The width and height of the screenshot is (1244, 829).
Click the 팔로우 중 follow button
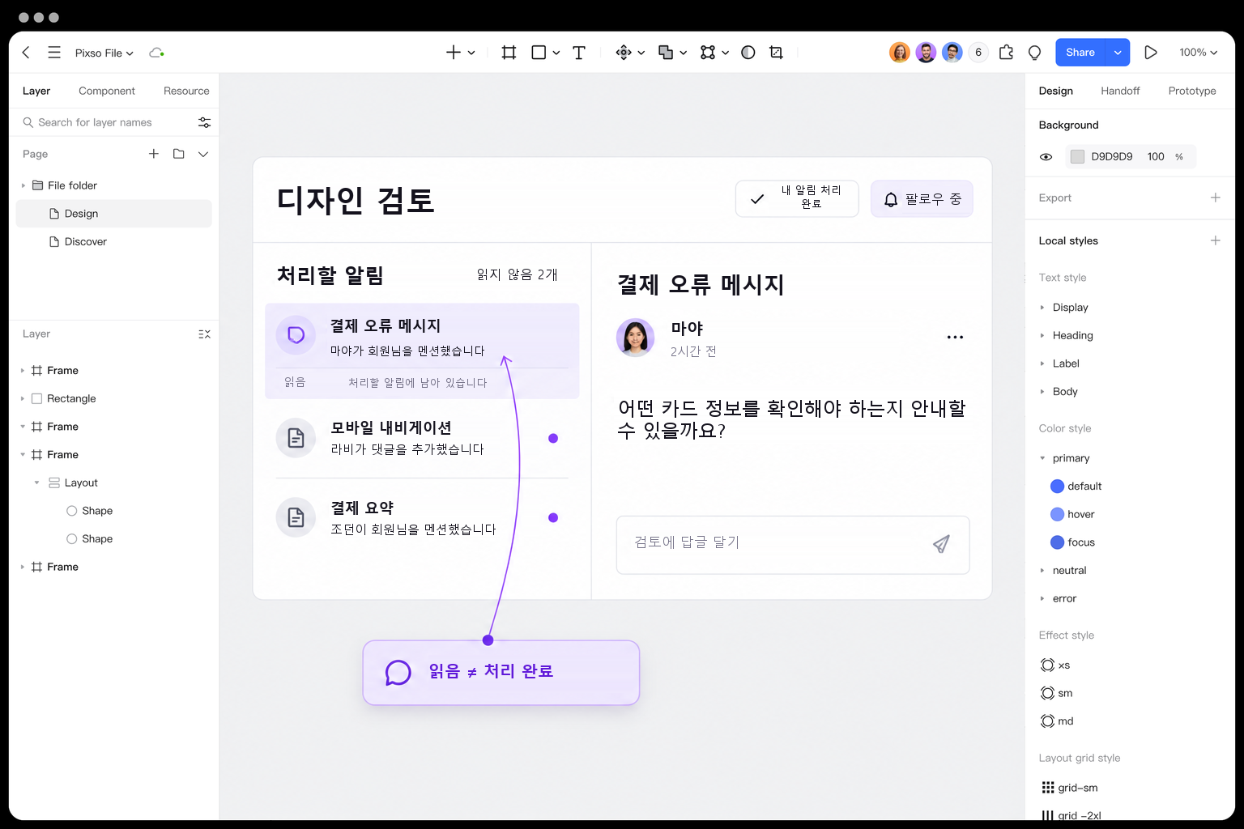coord(922,199)
